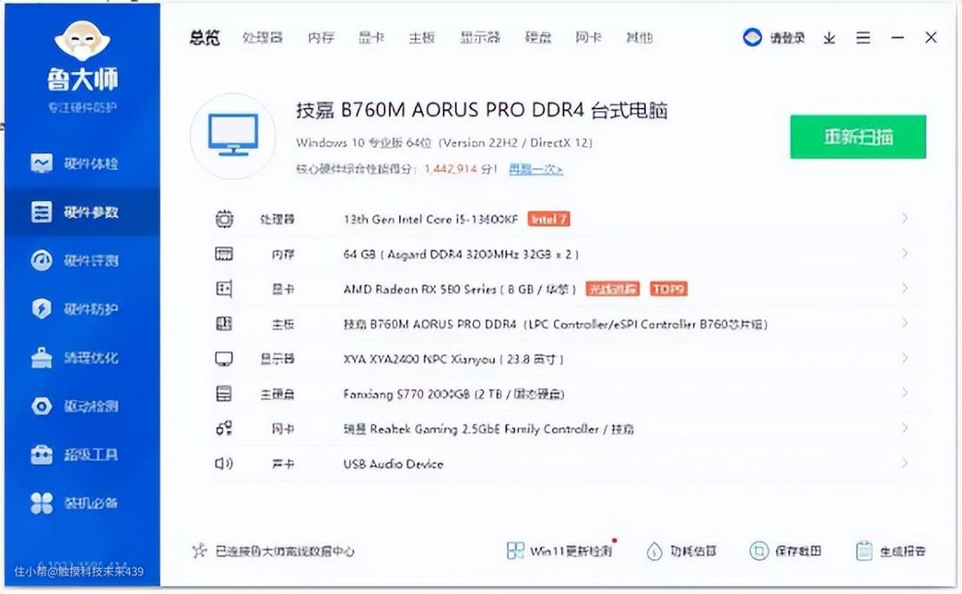962x594 pixels.
Task: Click the TOP9 badge
Action: [669, 289]
